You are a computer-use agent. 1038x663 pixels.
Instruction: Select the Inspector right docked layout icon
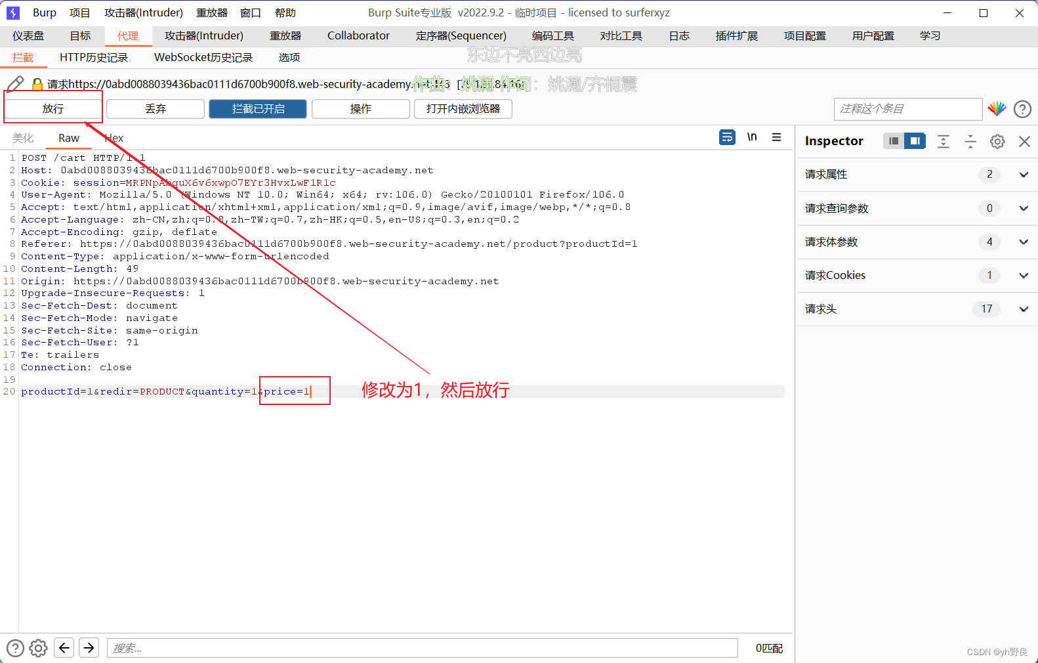[915, 140]
